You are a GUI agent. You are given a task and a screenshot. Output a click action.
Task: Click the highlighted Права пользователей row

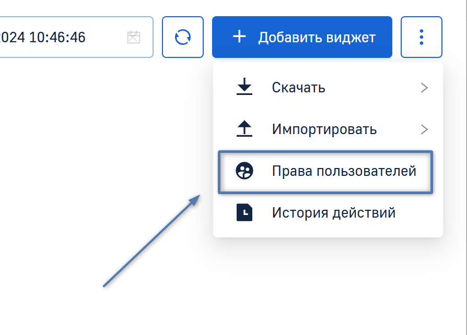325,172
